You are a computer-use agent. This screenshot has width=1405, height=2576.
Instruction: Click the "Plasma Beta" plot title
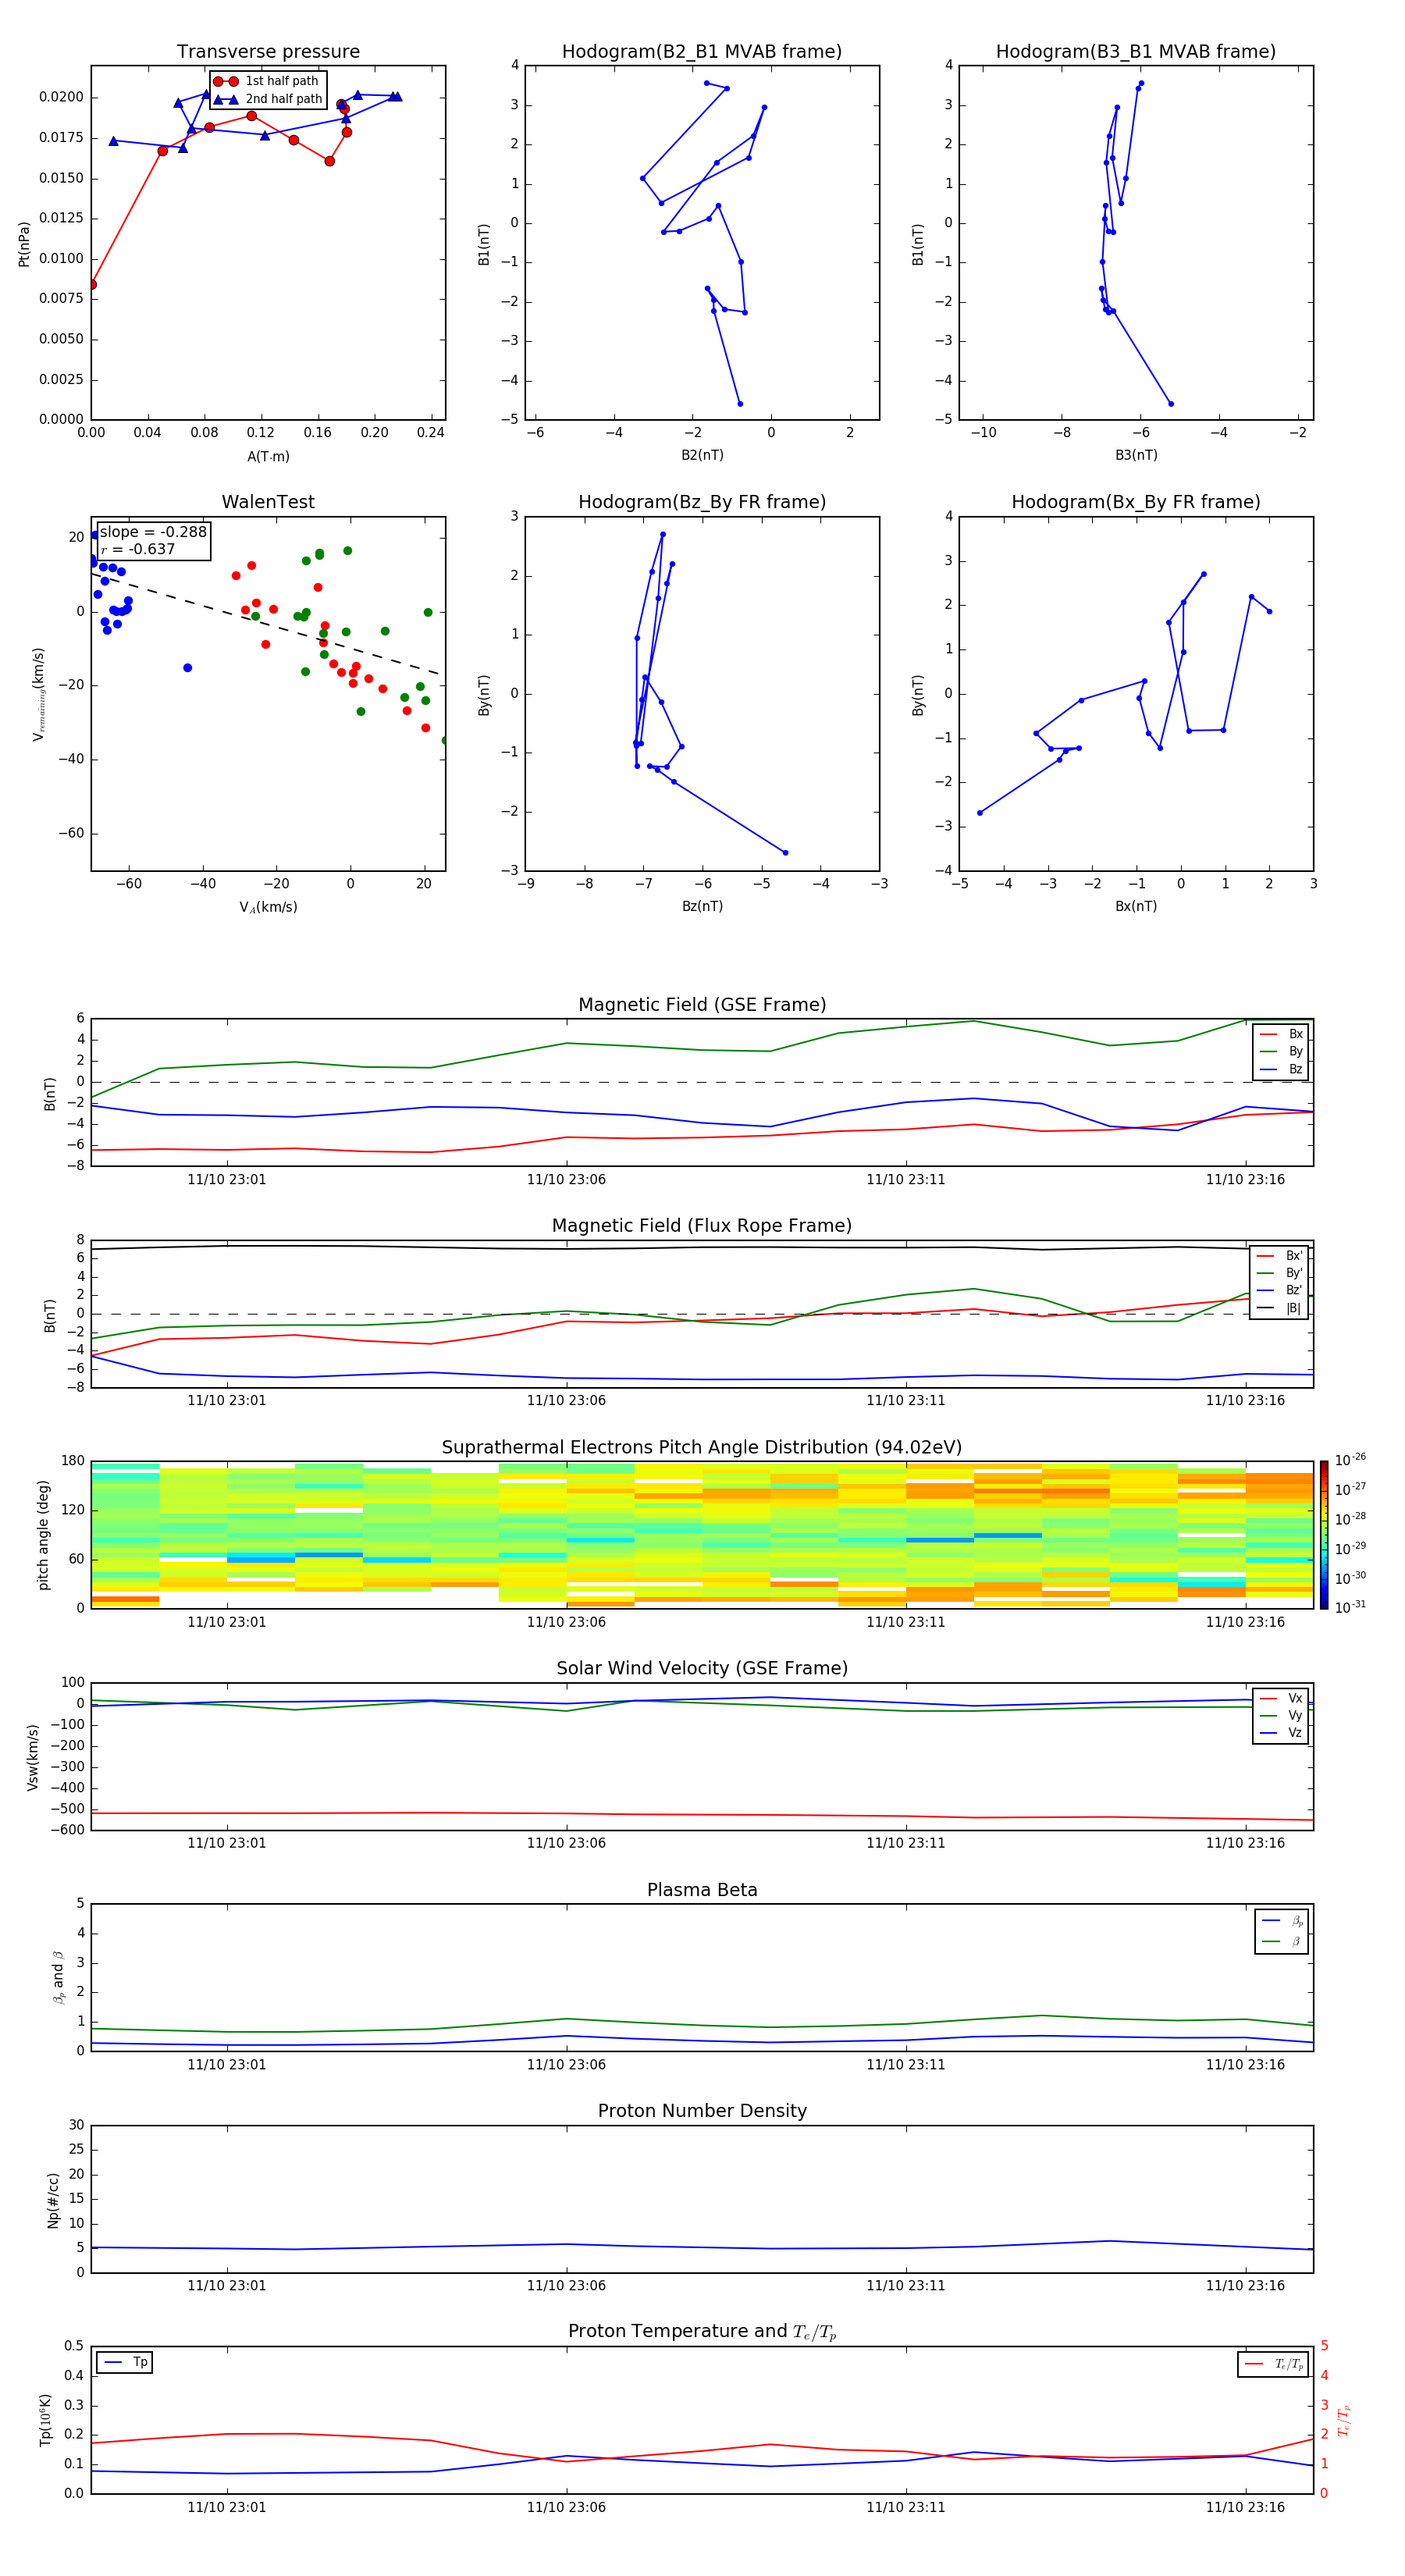coord(702,1891)
